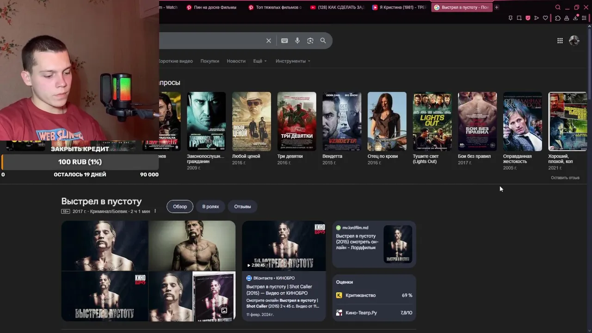Image resolution: width=592 pixels, height=333 pixels.
Task: Open the browser main menu icon
Action: coord(585,18)
